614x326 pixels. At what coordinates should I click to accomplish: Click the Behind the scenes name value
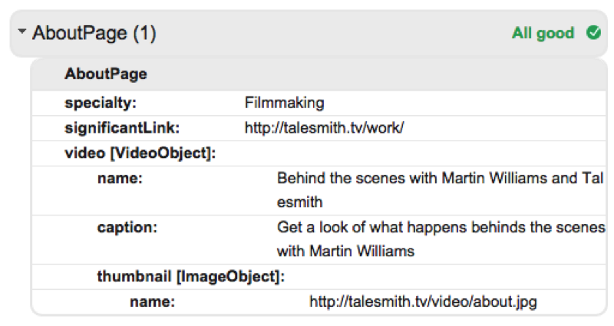pyautogui.click(x=441, y=189)
